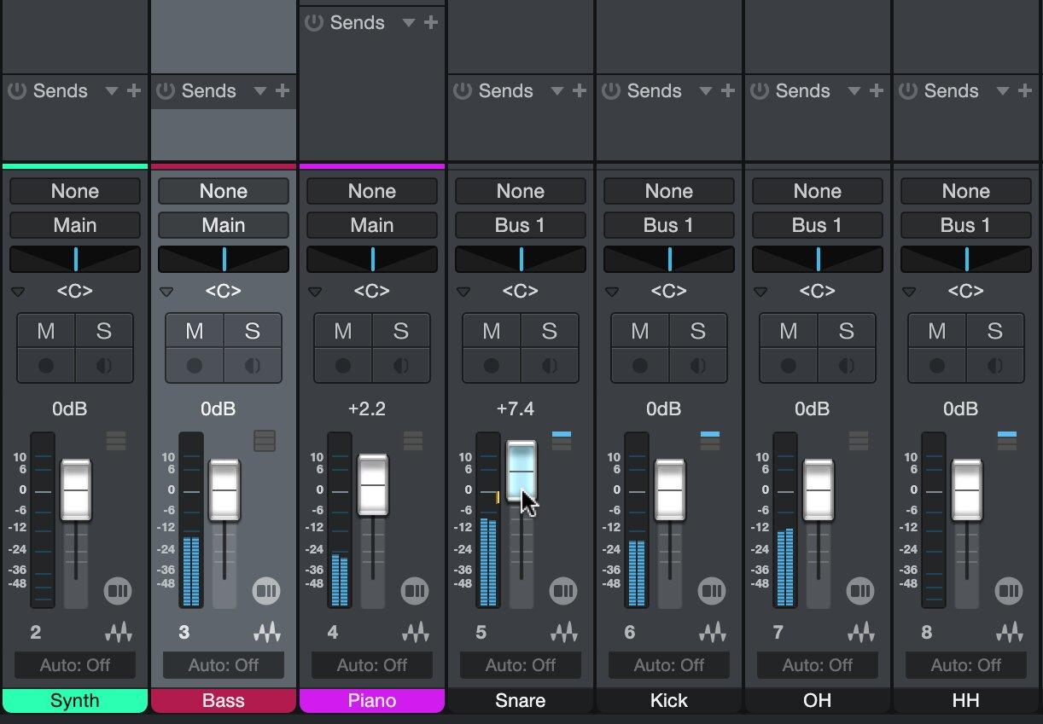Solo the Snare channel
Viewport: 1043px width, 724px height.
[x=550, y=331]
